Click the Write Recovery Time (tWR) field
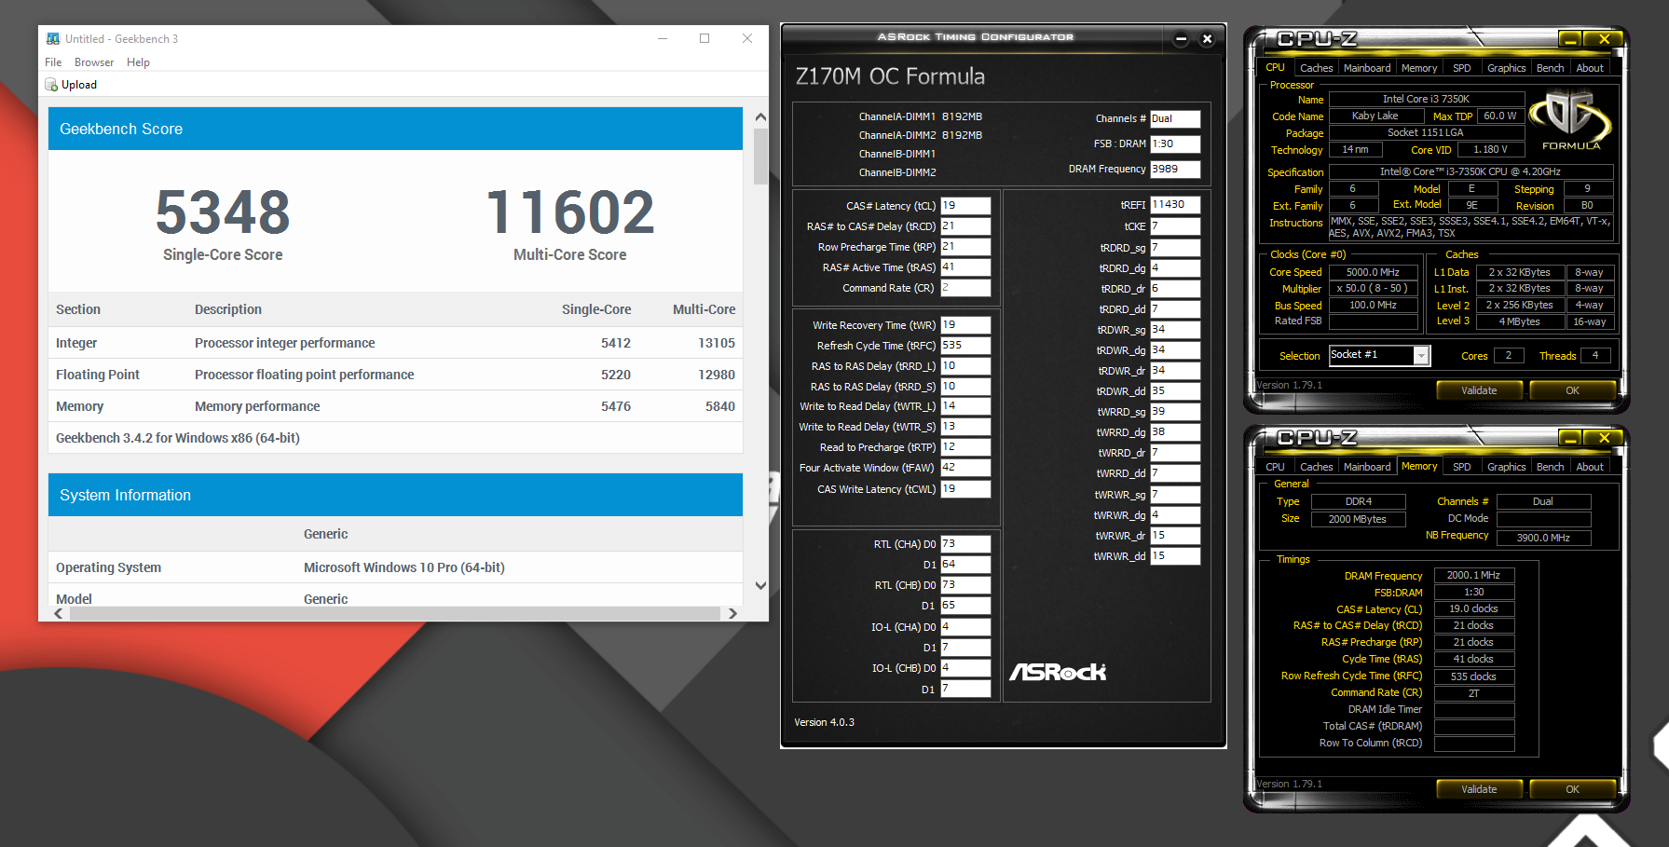This screenshot has height=847, width=1669. click(x=965, y=325)
